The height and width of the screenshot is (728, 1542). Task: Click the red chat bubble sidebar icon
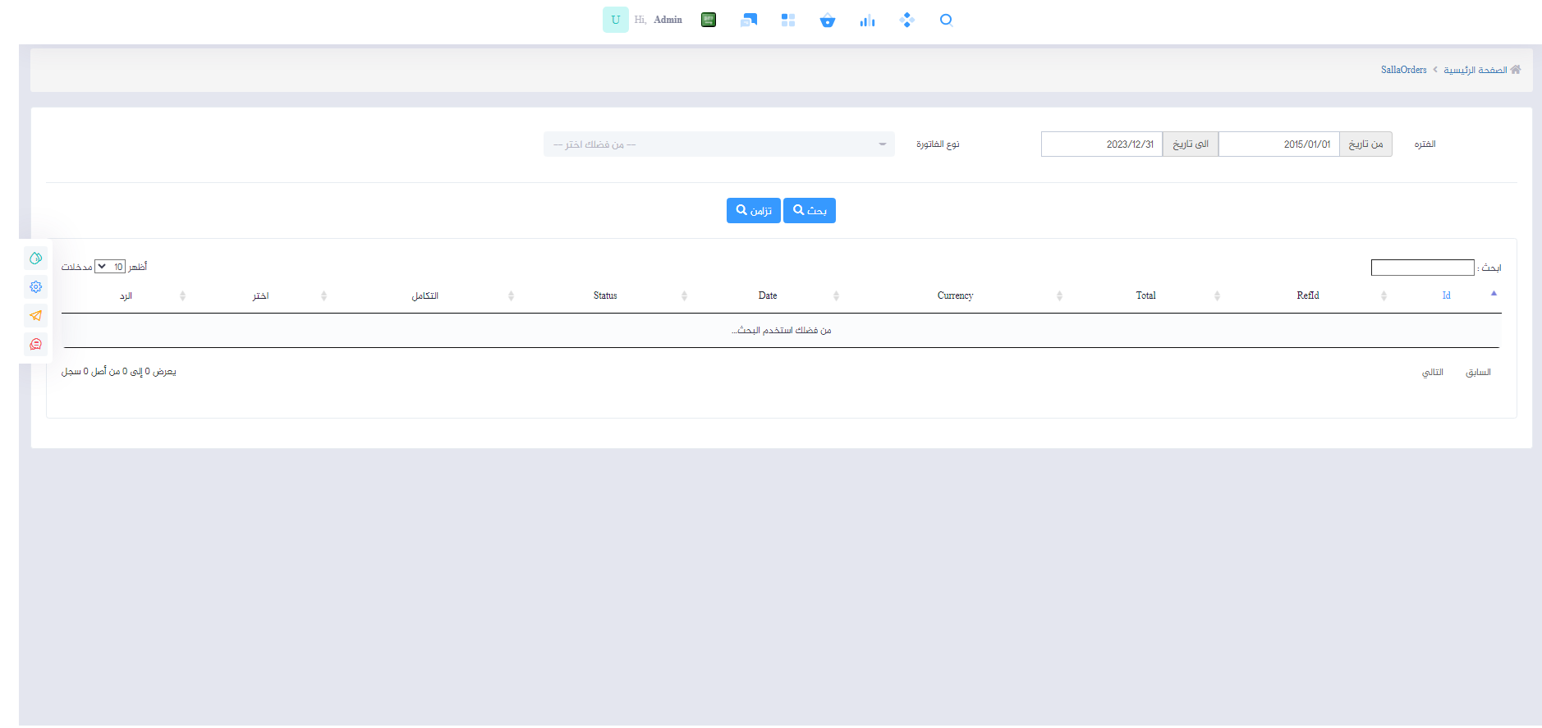36,345
